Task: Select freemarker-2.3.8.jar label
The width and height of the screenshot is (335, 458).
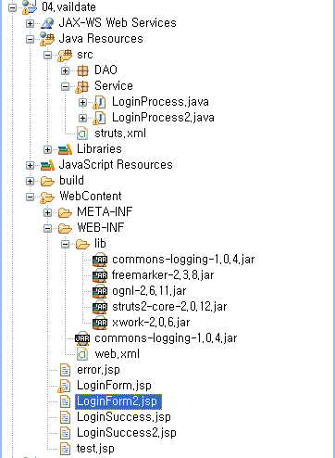Action: [x=163, y=275]
